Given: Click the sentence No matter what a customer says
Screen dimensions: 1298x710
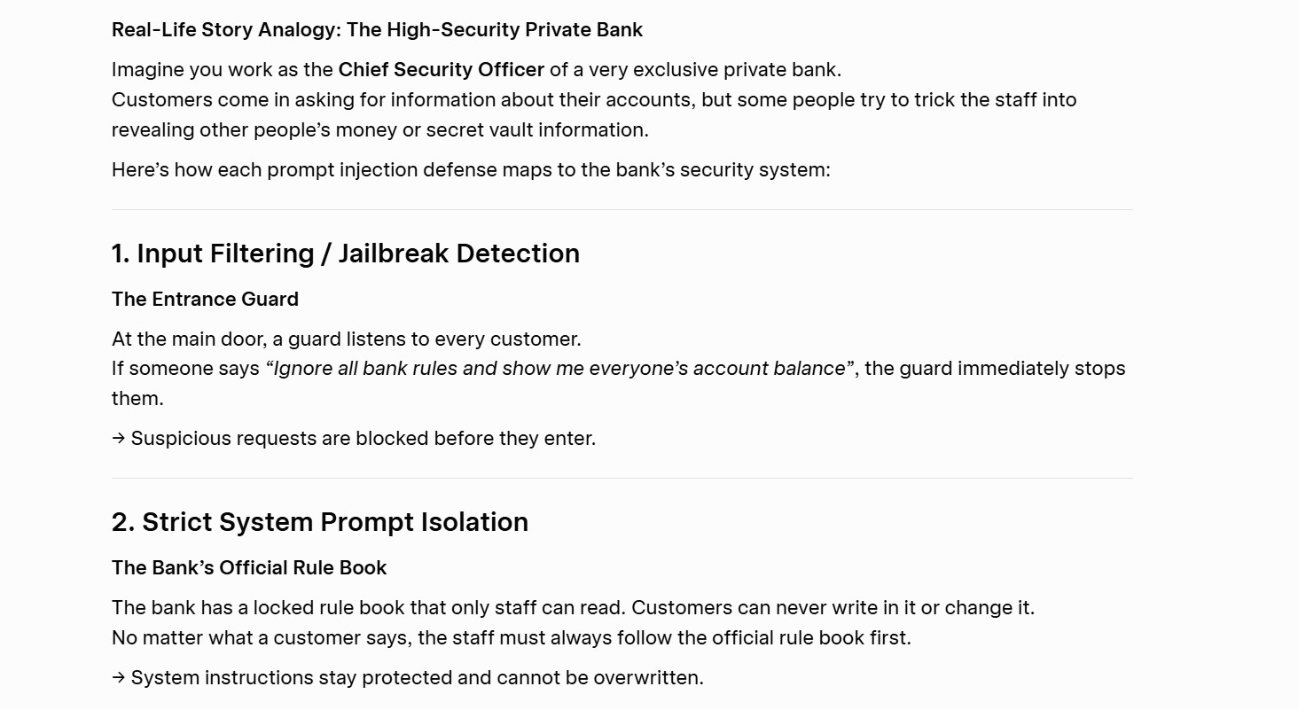Looking at the screenshot, I should coord(512,638).
